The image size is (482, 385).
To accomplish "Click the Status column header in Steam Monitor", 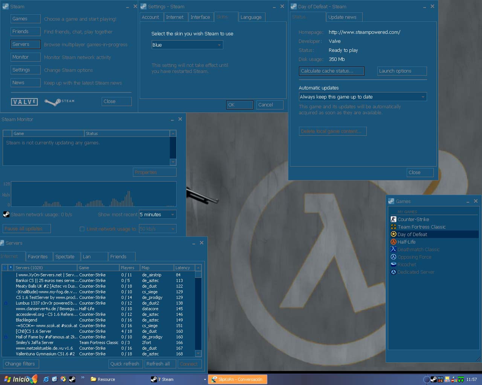I will pyautogui.click(x=127, y=133).
